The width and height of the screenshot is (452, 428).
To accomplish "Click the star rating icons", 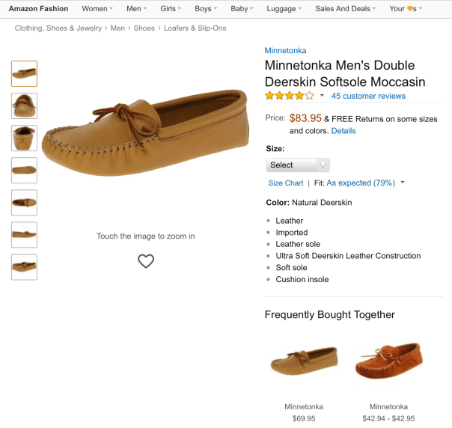I will coord(289,96).
